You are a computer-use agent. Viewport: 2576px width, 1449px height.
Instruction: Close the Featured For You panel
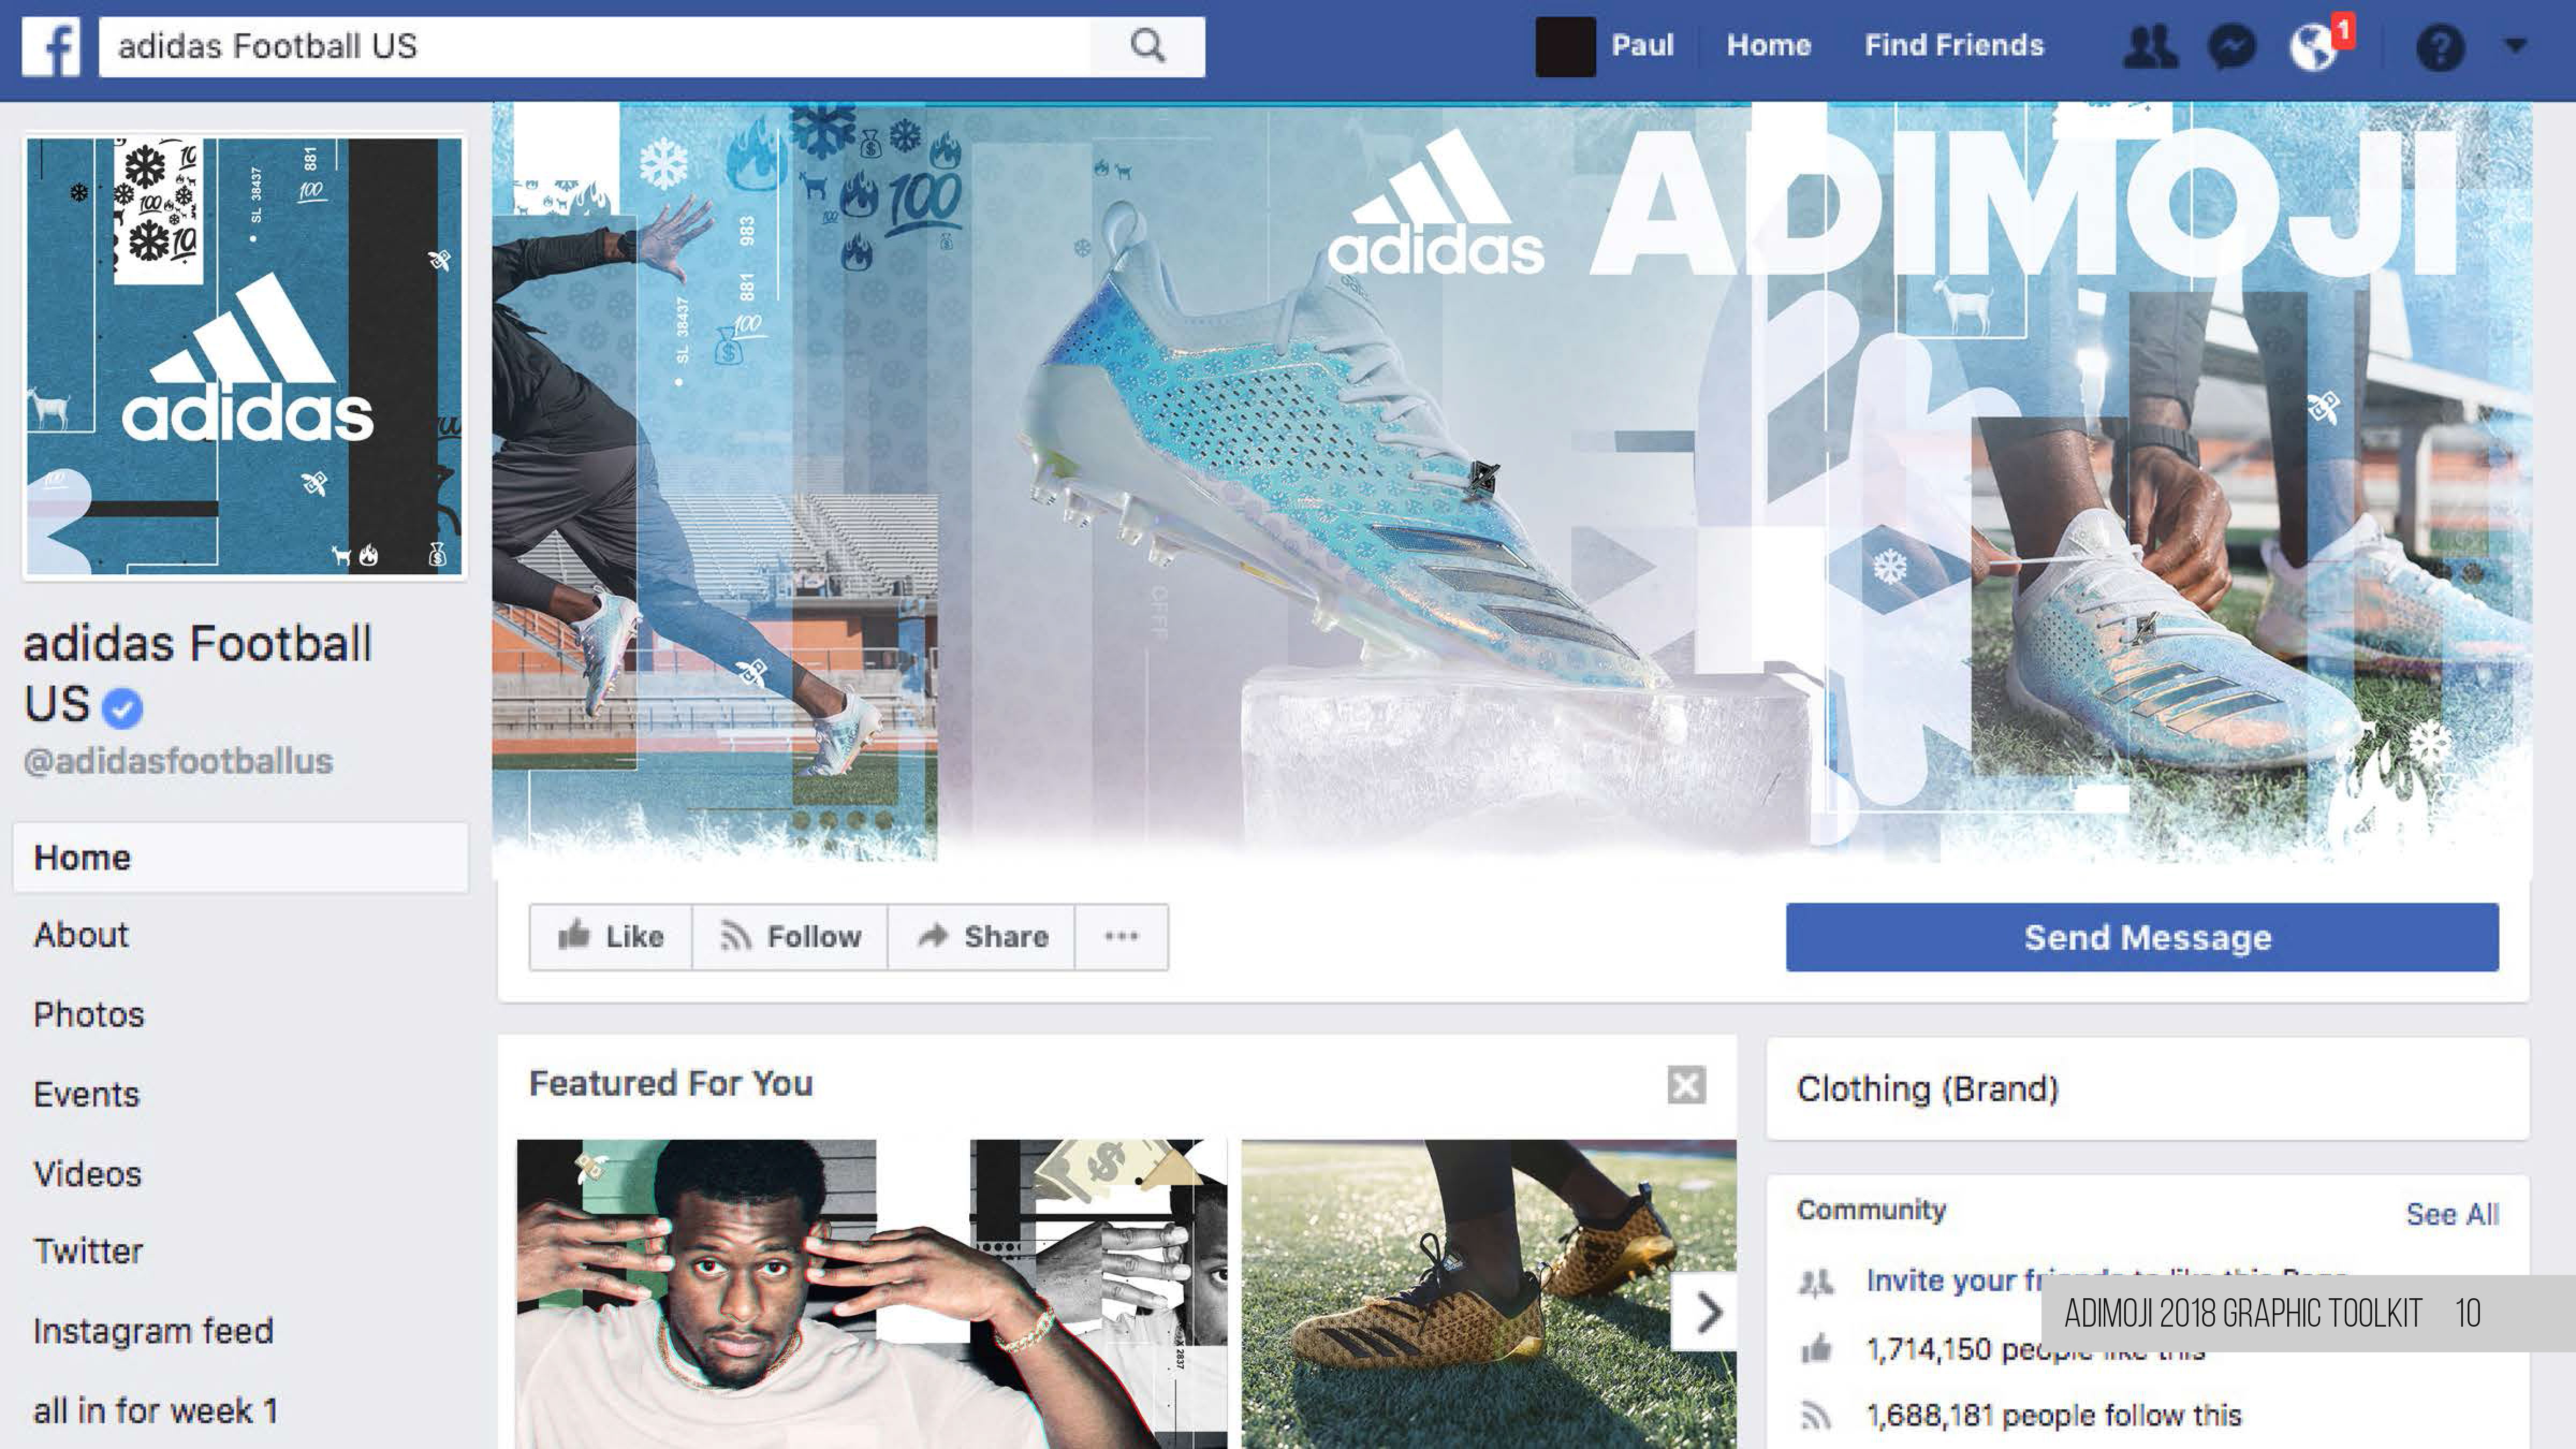pyautogui.click(x=1686, y=1084)
